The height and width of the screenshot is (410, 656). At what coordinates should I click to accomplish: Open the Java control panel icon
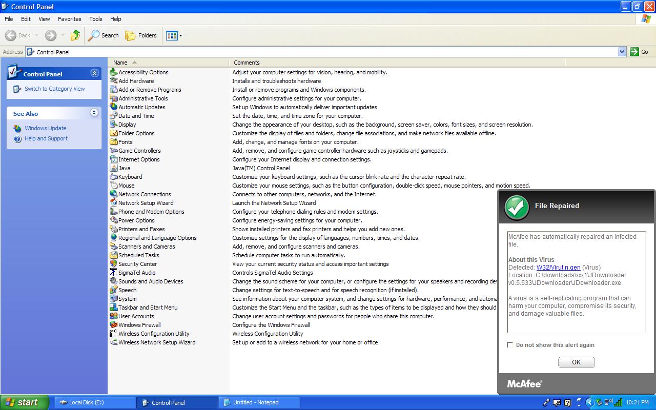coord(114,168)
